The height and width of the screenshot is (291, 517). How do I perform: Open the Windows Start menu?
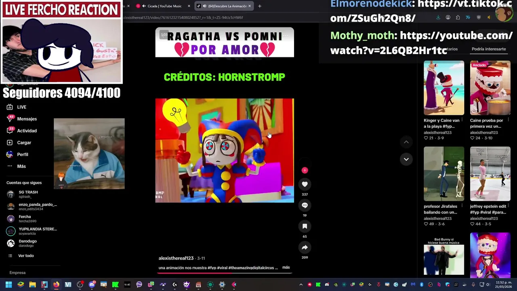point(8,285)
